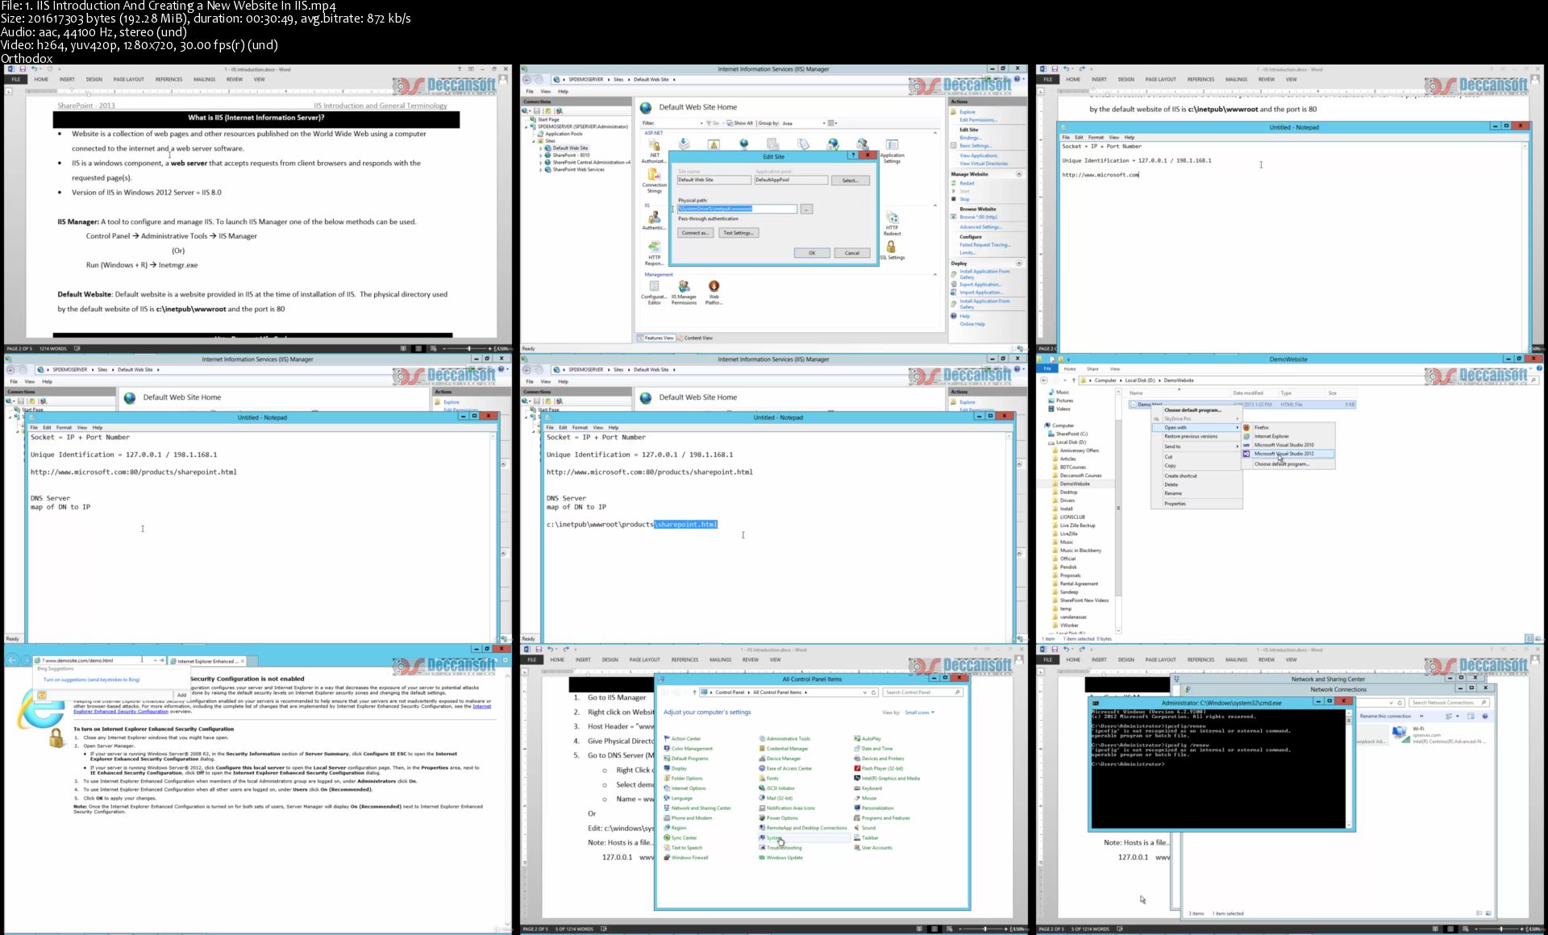Screen dimensions: 1548x935
Task: Click Bindings... link under Edit Site
Action: coord(970,138)
